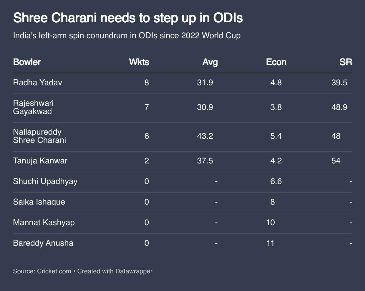Select Mannat Kashyap bowler name
The image size is (365, 291).
coord(44,223)
